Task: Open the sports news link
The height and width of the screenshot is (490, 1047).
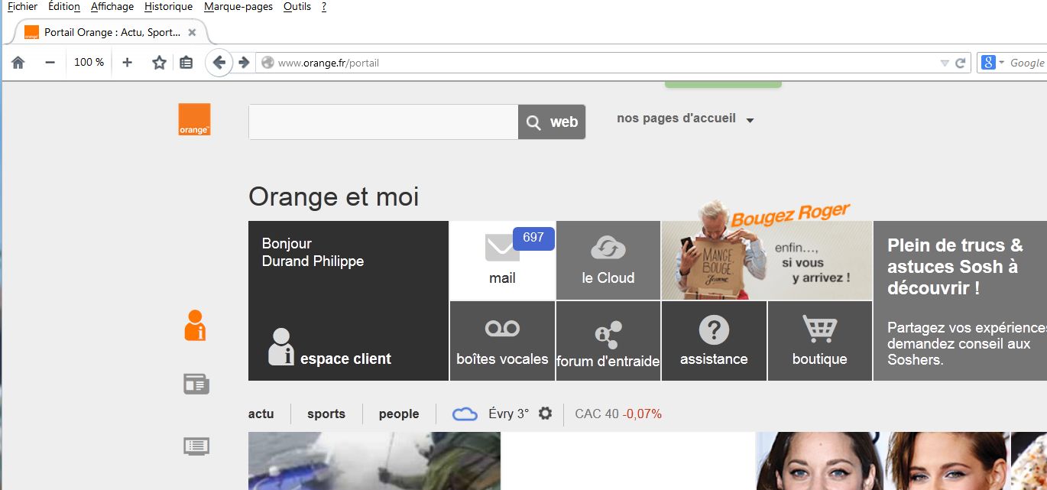Action: coord(326,414)
